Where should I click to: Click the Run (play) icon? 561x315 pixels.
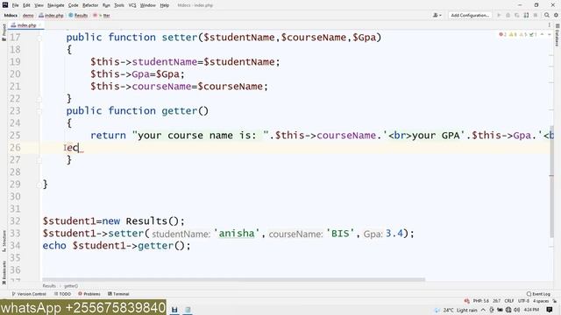[x=499, y=16]
